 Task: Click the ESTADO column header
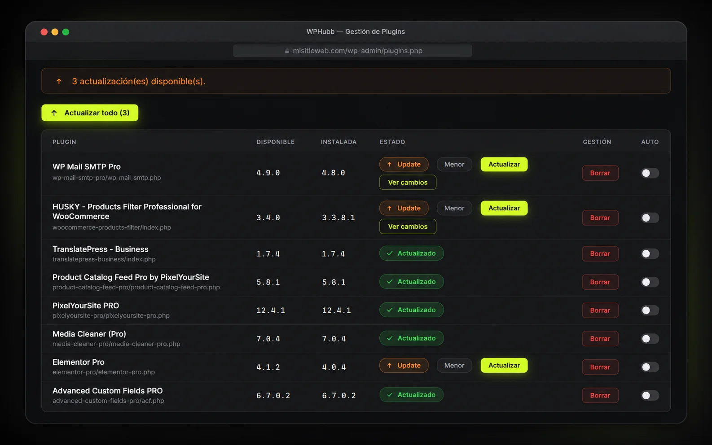[392, 142]
